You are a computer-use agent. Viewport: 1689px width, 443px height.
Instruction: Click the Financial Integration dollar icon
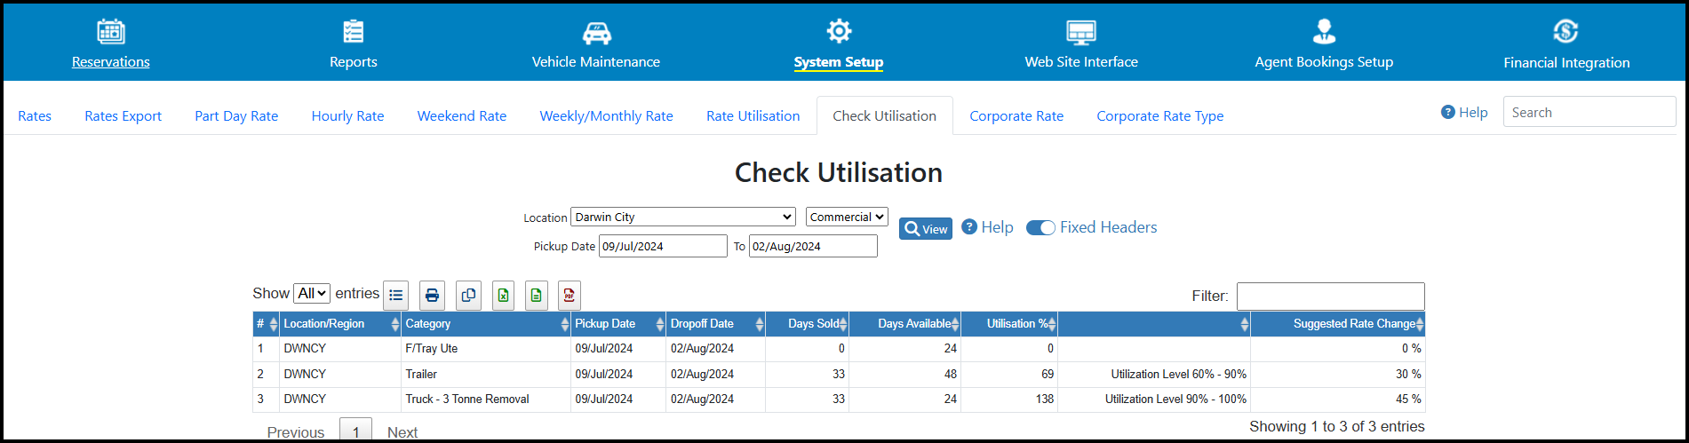point(1566,32)
